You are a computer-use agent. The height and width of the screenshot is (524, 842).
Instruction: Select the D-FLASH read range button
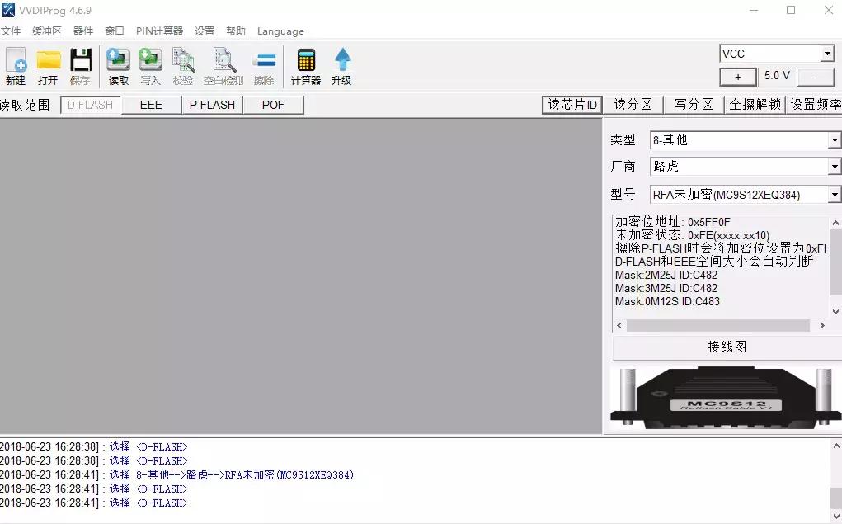tap(90, 105)
